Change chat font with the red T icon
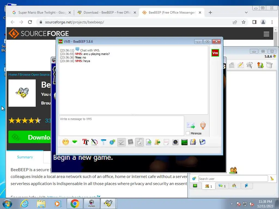This screenshot has width=279, height=209. tap(85, 142)
